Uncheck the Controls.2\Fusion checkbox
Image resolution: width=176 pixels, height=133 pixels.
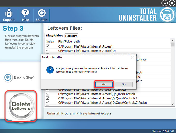[47, 103]
